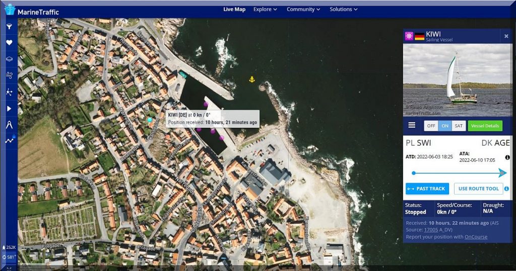Click the green Vessel Details button
The height and width of the screenshot is (271, 516).
[x=485, y=126]
